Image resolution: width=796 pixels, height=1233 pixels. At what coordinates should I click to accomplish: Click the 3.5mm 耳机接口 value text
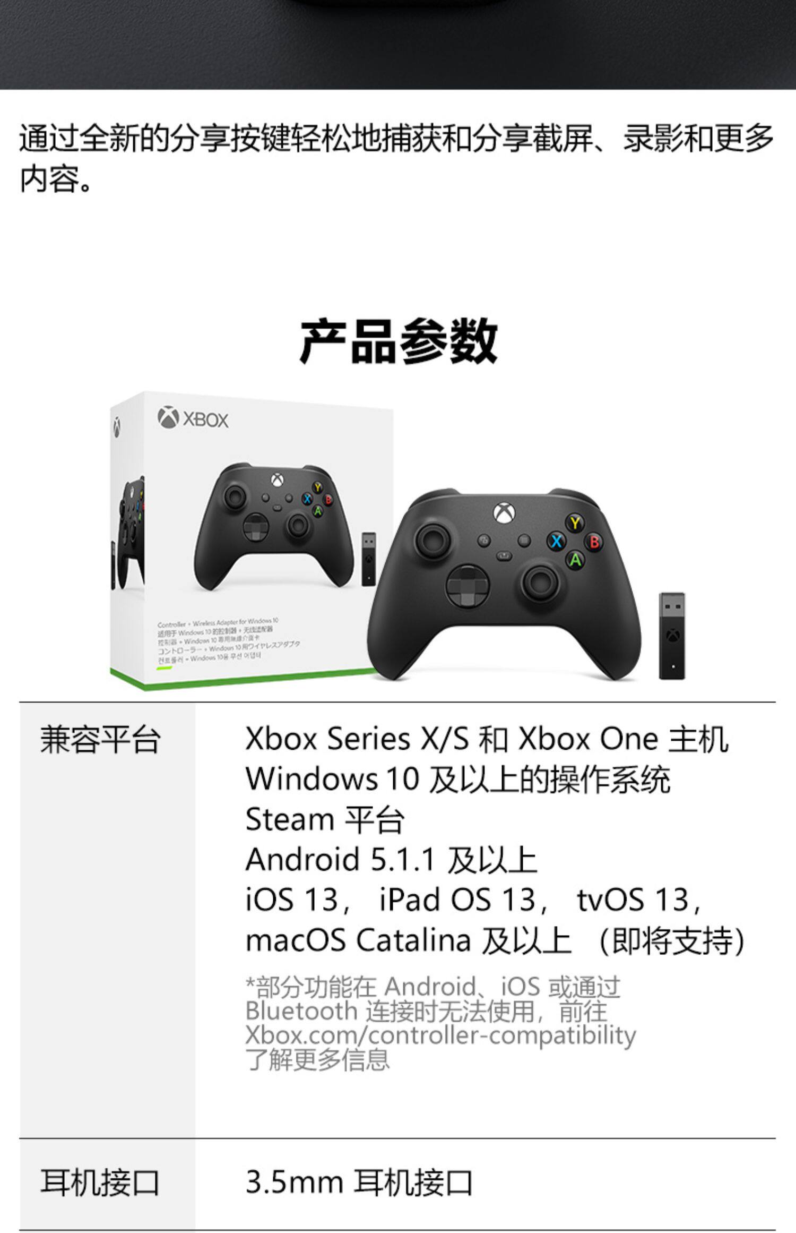tap(359, 1183)
